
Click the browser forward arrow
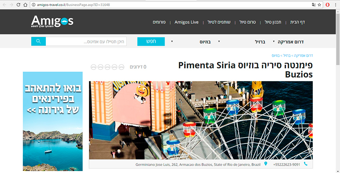coord(12,5)
